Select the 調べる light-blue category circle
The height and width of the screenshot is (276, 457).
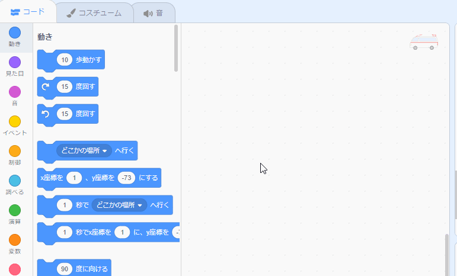15,181
